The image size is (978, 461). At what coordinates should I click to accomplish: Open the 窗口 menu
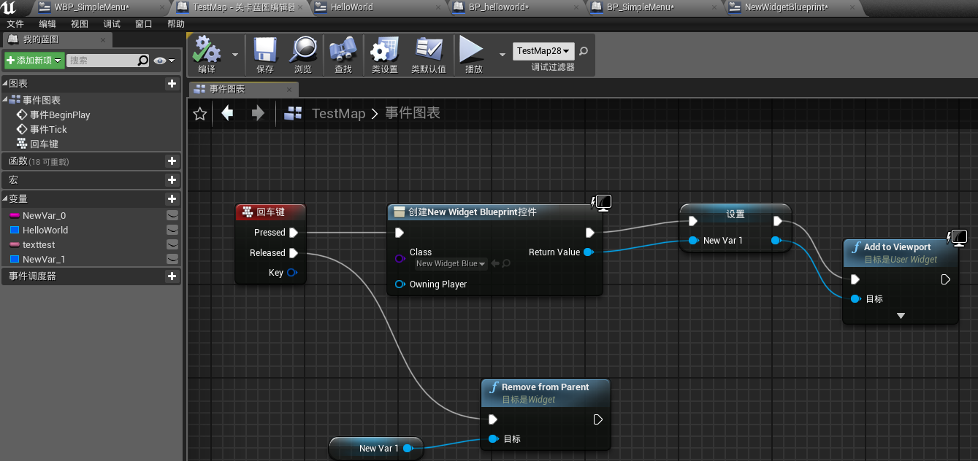[143, 23]
